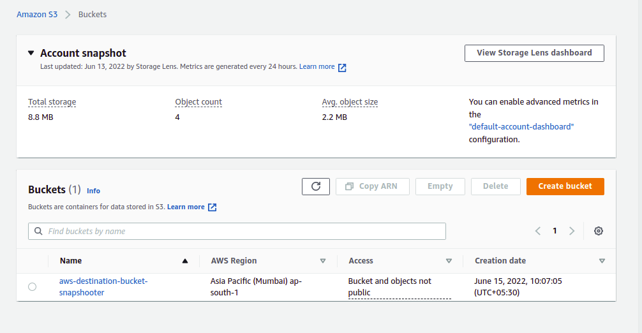The width and height of the screenshot is (642, 333).
Task: Click the refresh buckets icon button
Action: [x=316, y=186]
